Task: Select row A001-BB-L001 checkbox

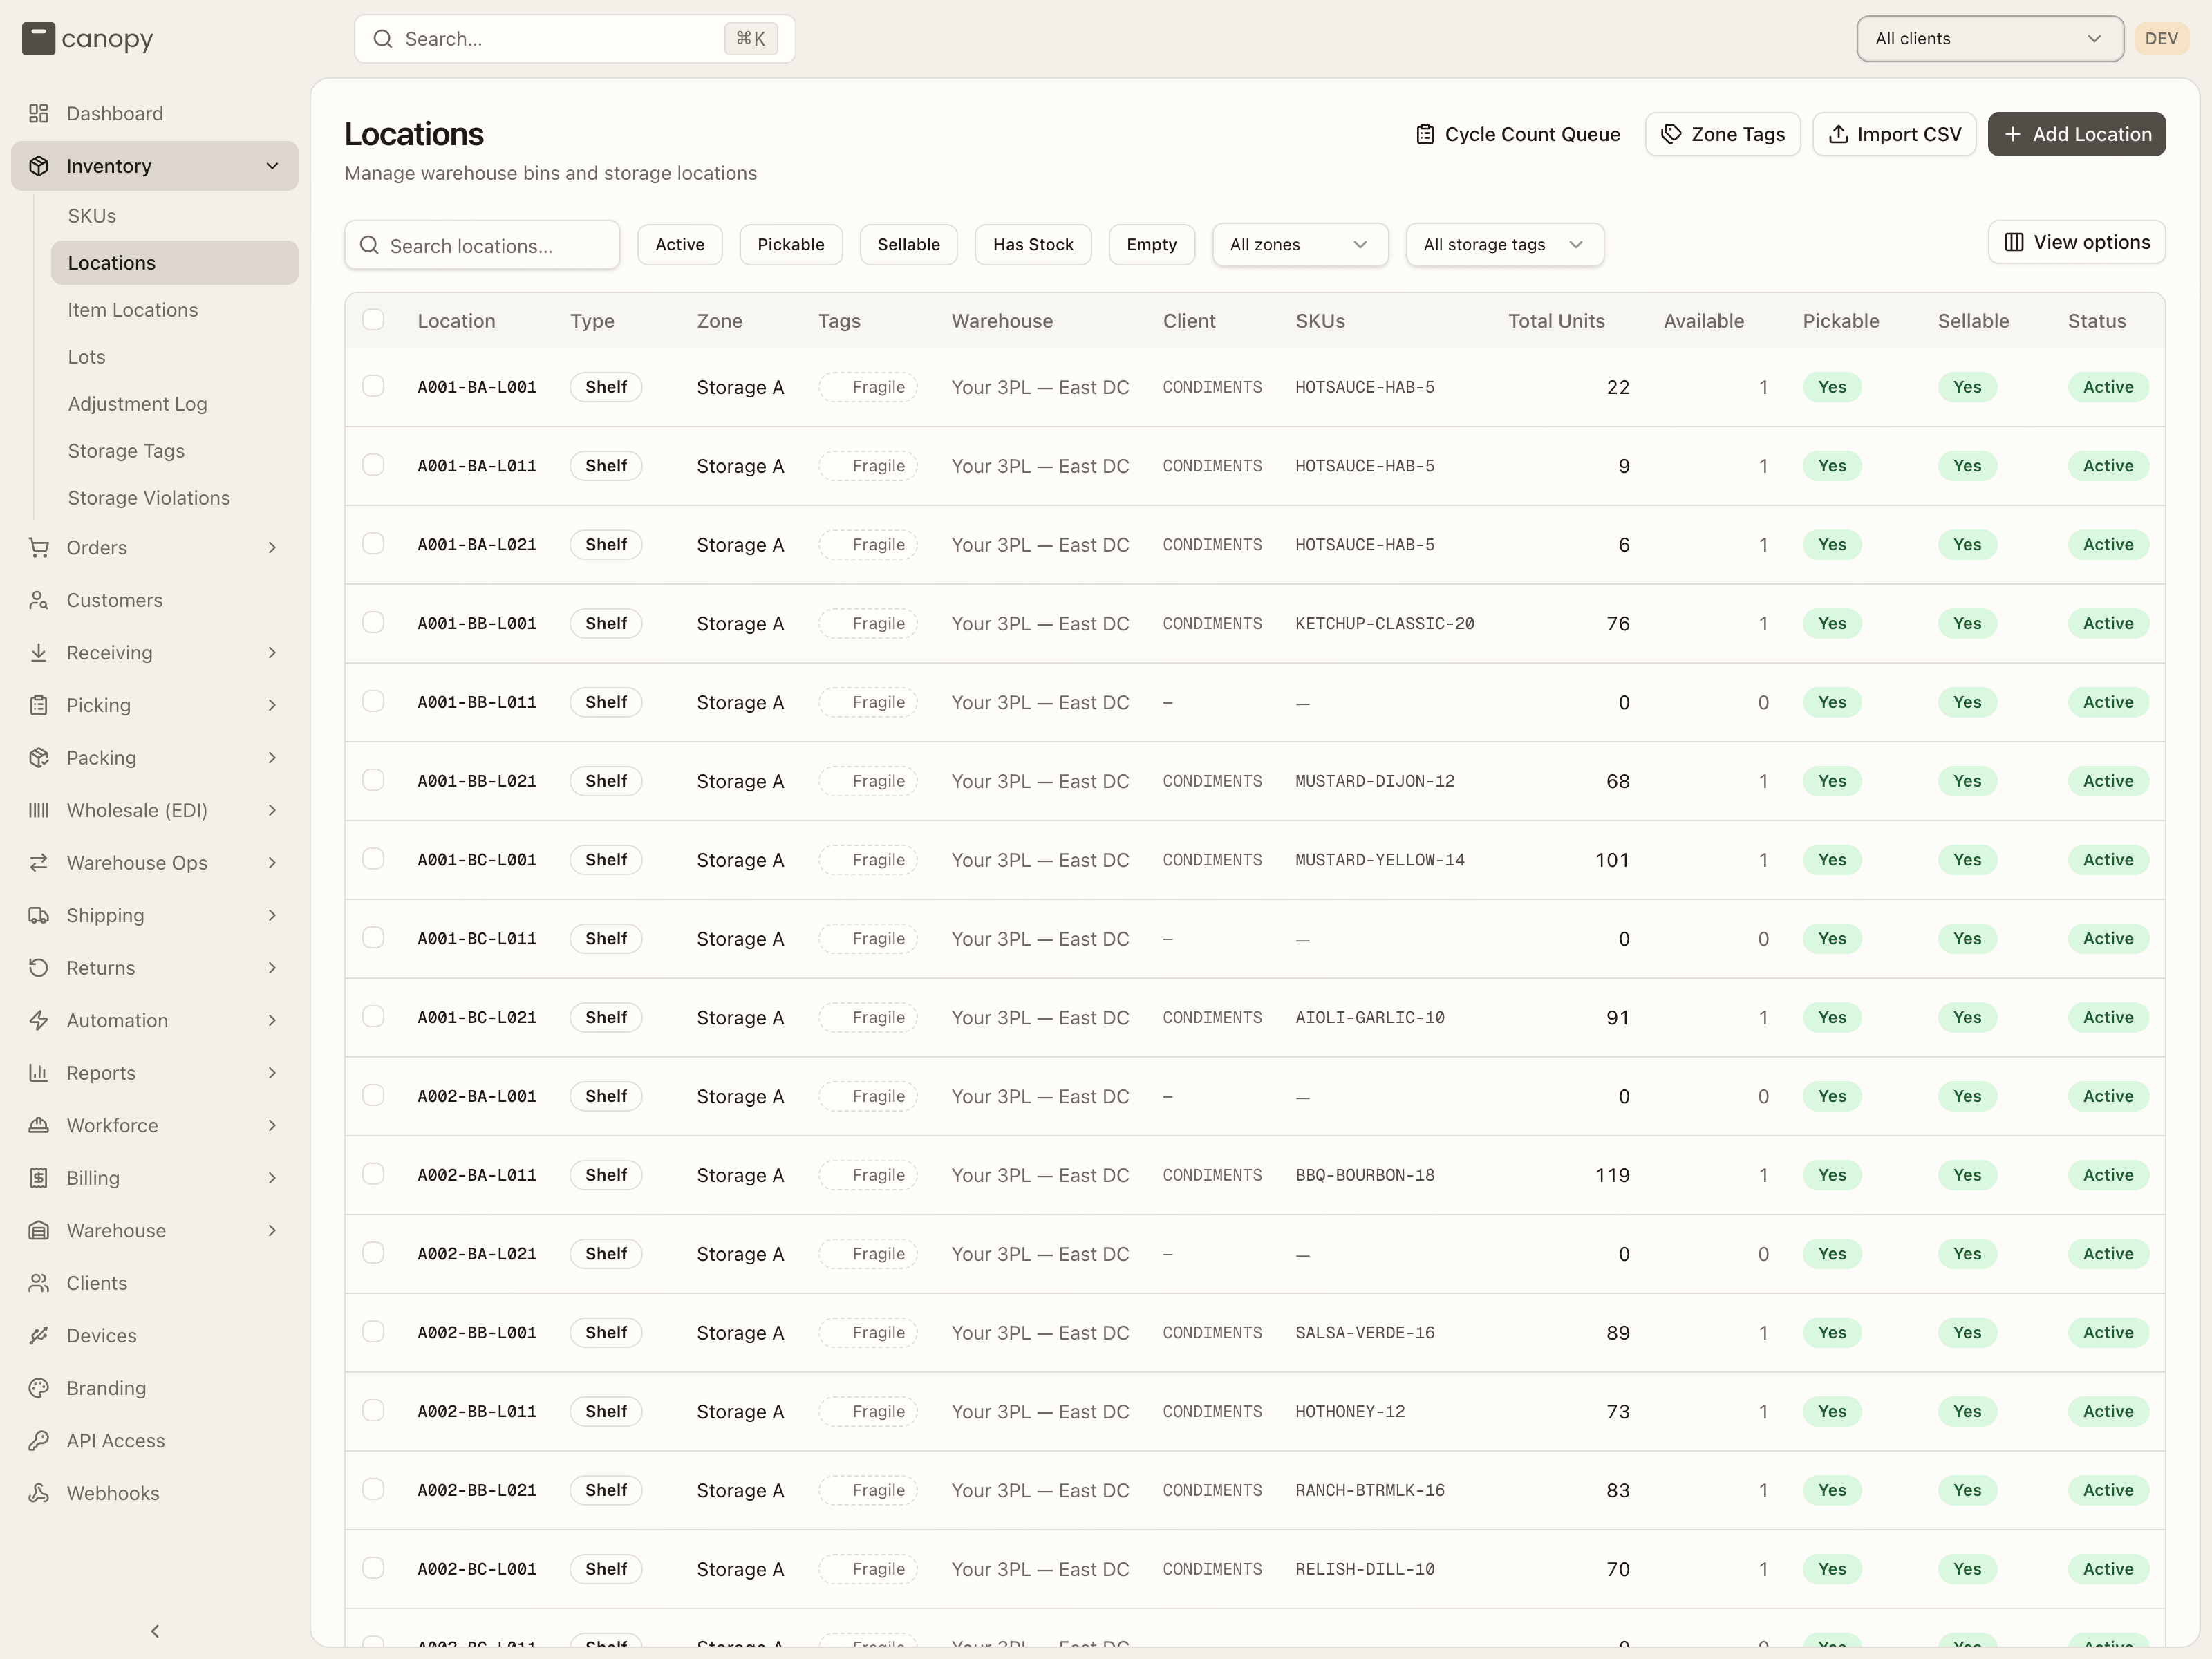Action: pyautogui.click(x=373, y=622)
